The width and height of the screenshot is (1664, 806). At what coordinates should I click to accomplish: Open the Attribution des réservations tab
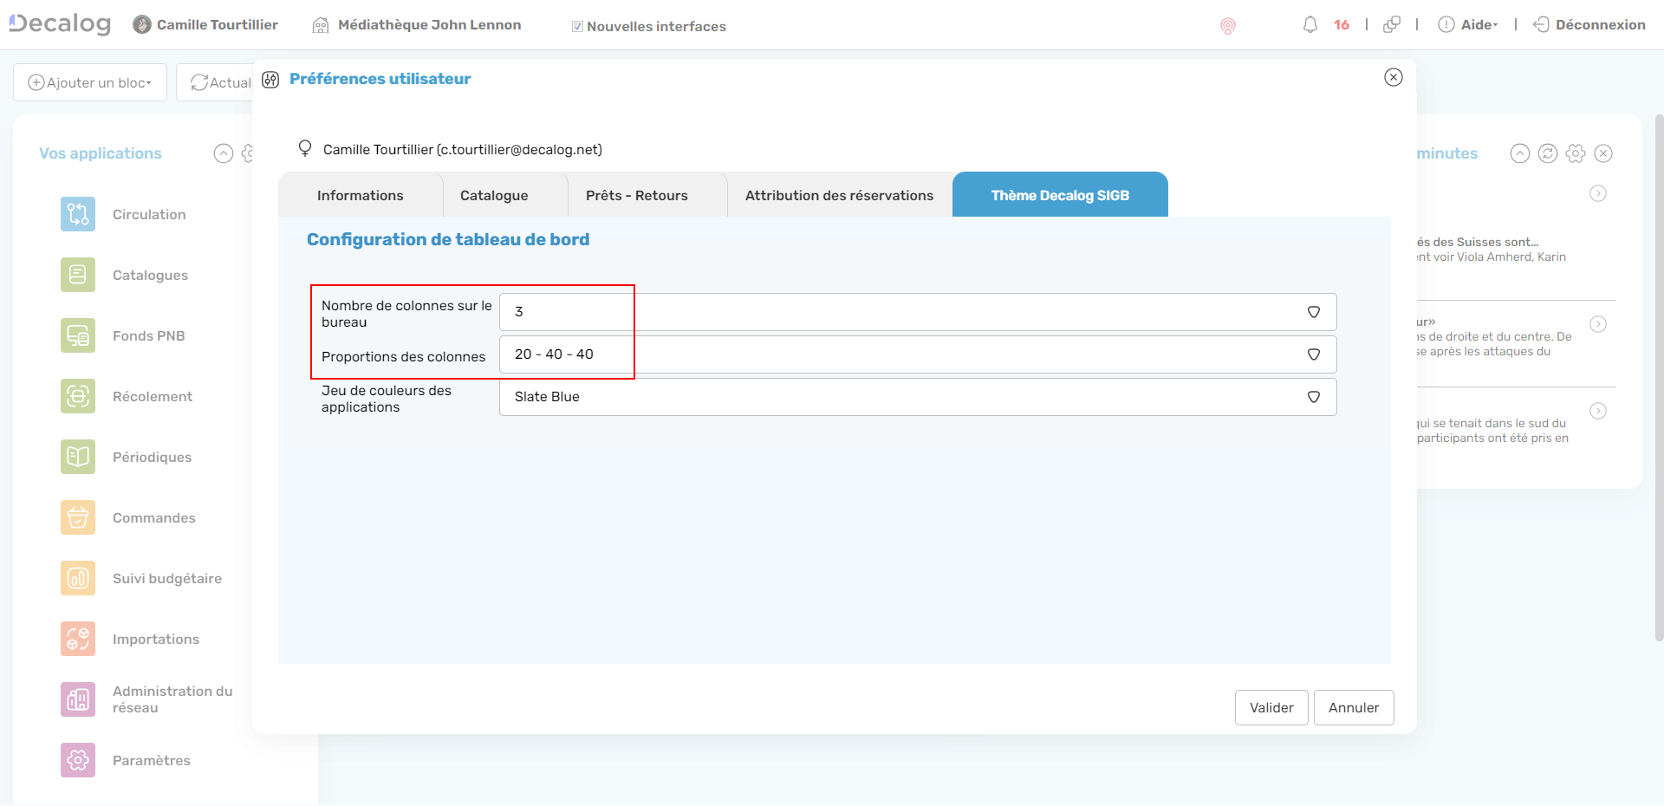click(837, 195)
